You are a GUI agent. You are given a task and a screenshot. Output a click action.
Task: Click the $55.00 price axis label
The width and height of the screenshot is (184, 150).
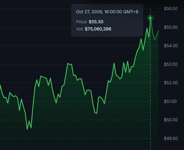click(171, 27)
